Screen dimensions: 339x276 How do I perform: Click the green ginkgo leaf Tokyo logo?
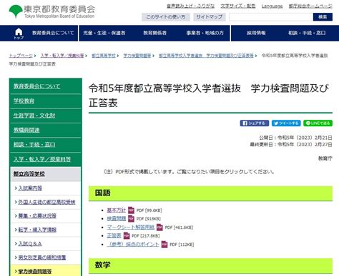(16, 11)
